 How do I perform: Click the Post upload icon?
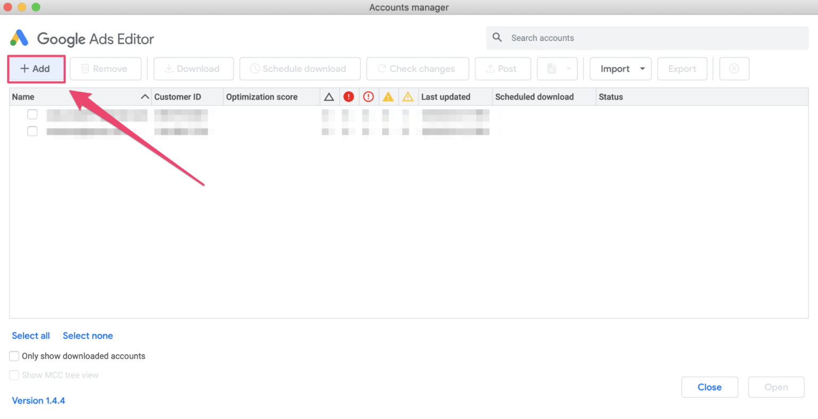pyautogui.click(x=489, y=68)
